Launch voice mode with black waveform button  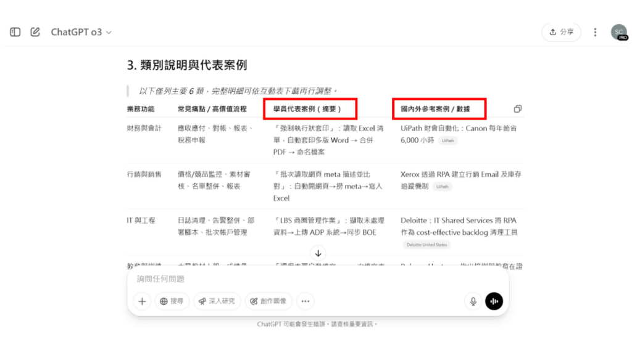[494, 301]
